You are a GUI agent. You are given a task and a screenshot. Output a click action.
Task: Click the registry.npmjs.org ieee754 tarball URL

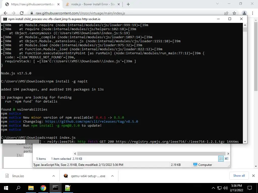click(170, 142)
